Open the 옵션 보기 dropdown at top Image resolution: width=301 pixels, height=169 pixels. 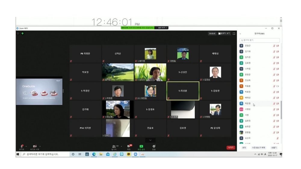(x=161, y=28)
